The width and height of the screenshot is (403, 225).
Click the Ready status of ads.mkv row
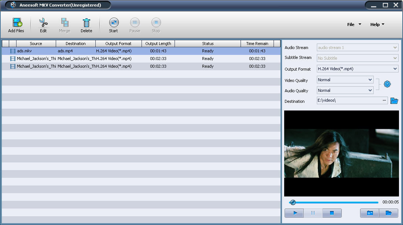208,51
